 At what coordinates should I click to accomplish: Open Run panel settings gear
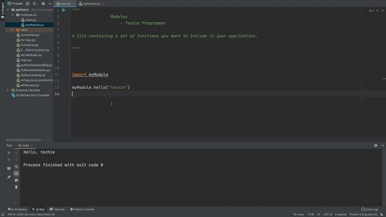(x=376, y=145)
